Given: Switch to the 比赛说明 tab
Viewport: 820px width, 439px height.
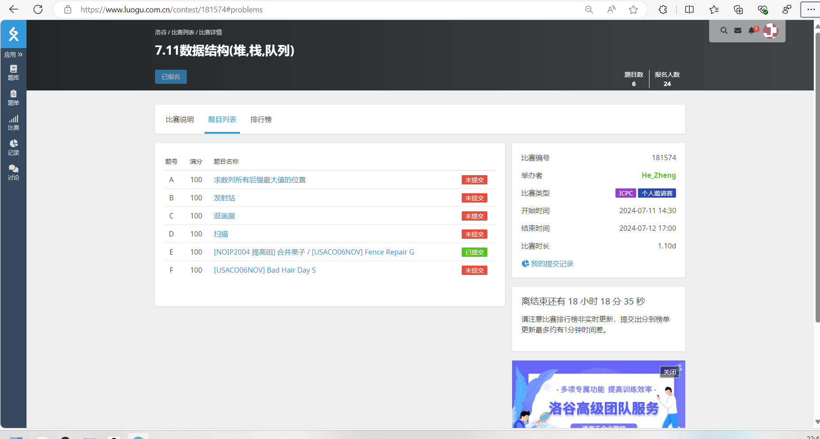Looking at the screenshot, I should 180,120.
